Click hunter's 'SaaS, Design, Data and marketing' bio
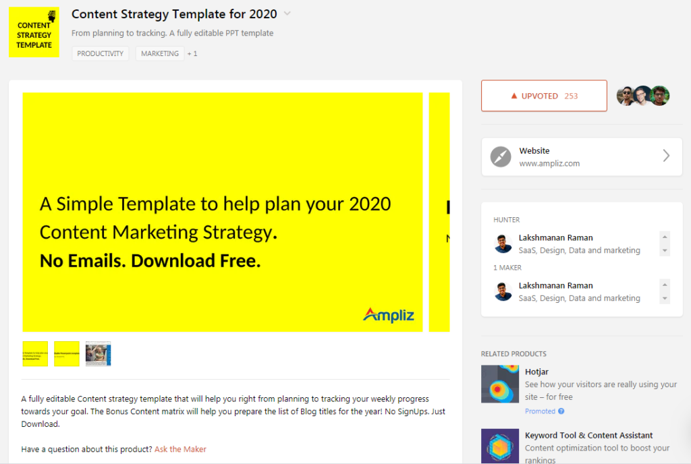 coord(579,250)
